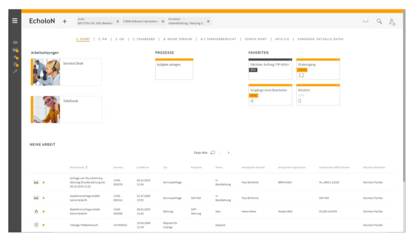
Task: Click the plus icon next to EcholoN
Action: (x=64, y=21)
